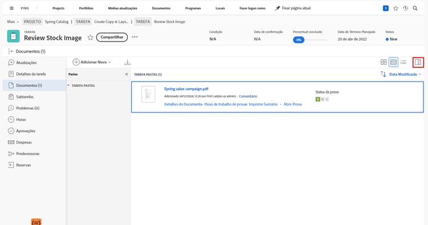Expand the TAREFA PASTAS tree node

(68, 85)
